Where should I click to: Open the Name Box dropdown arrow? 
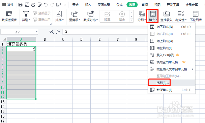coord(37,32)
